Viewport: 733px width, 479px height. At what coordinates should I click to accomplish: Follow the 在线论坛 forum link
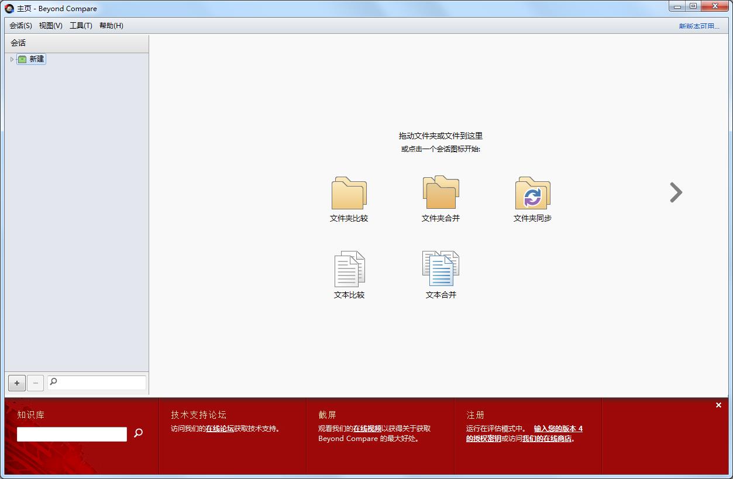click(220, 429)
